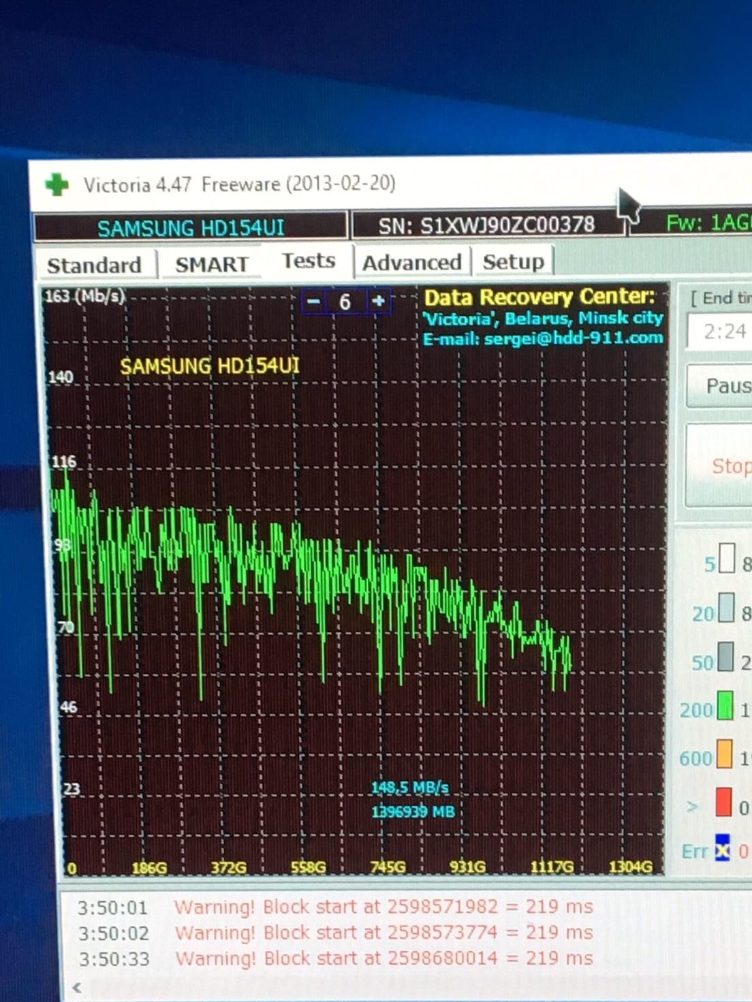The image size is (752, 1002).
Task: Click the 20 ms light gray block indicator
Action: pyautogui.click(x=726, y=608)
